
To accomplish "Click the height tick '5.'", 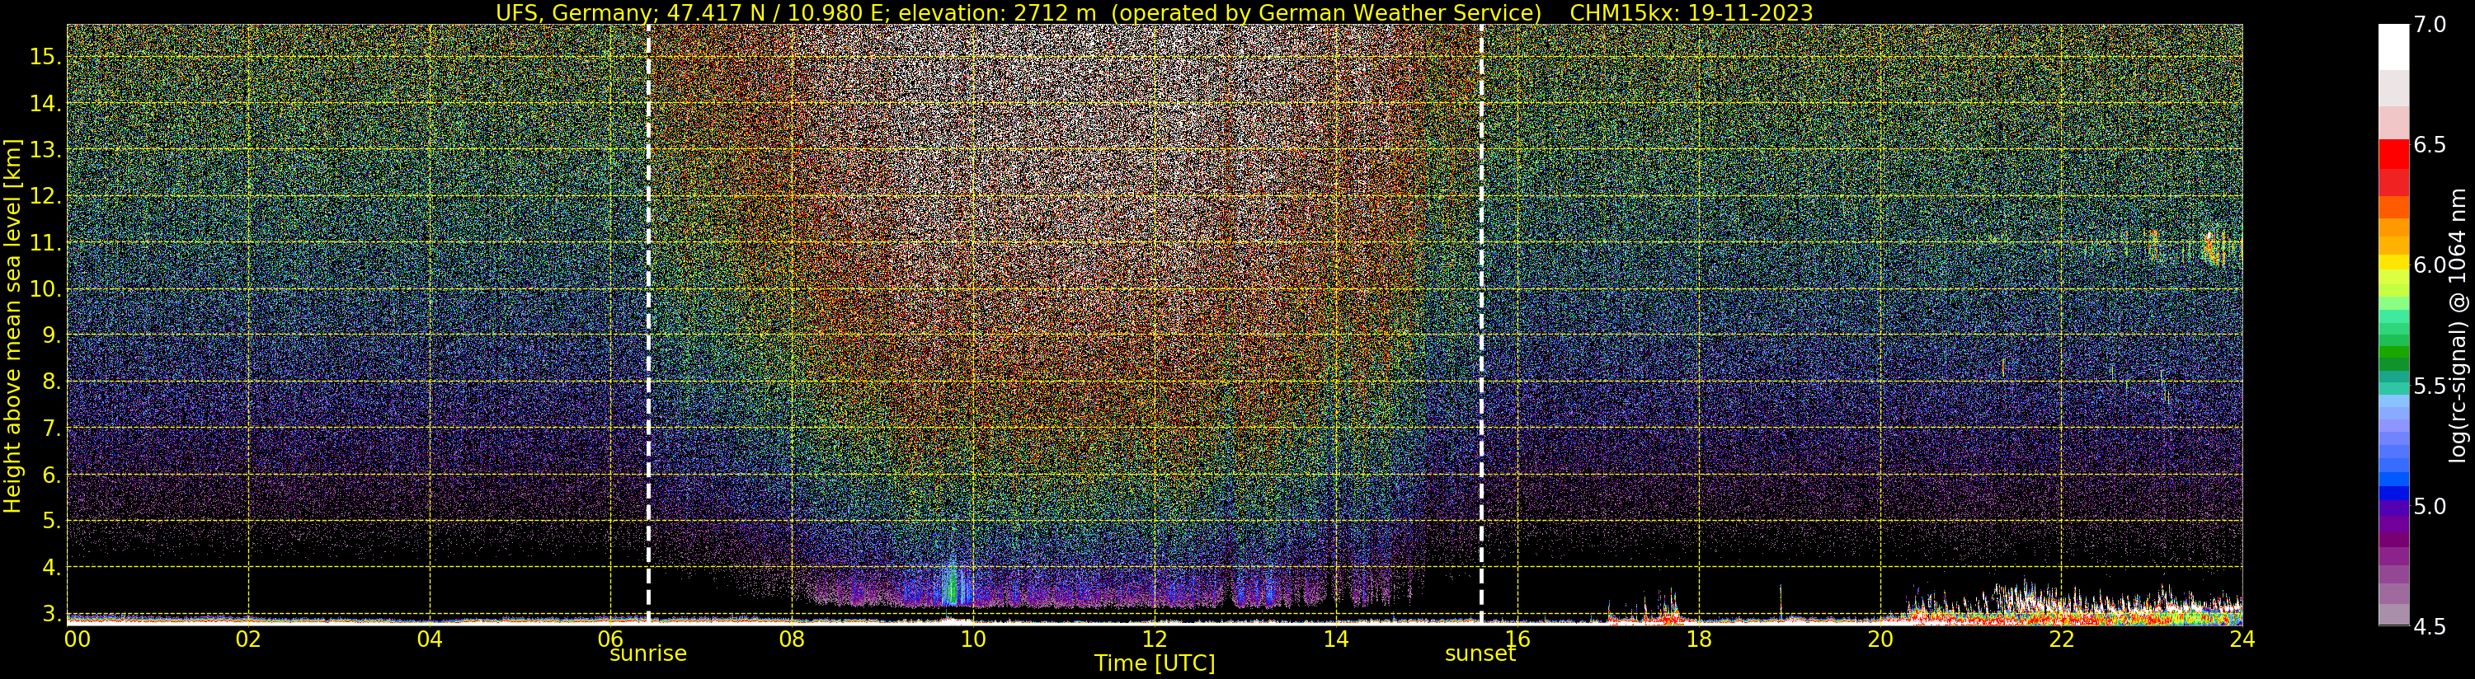I will (x=51, y=521).
